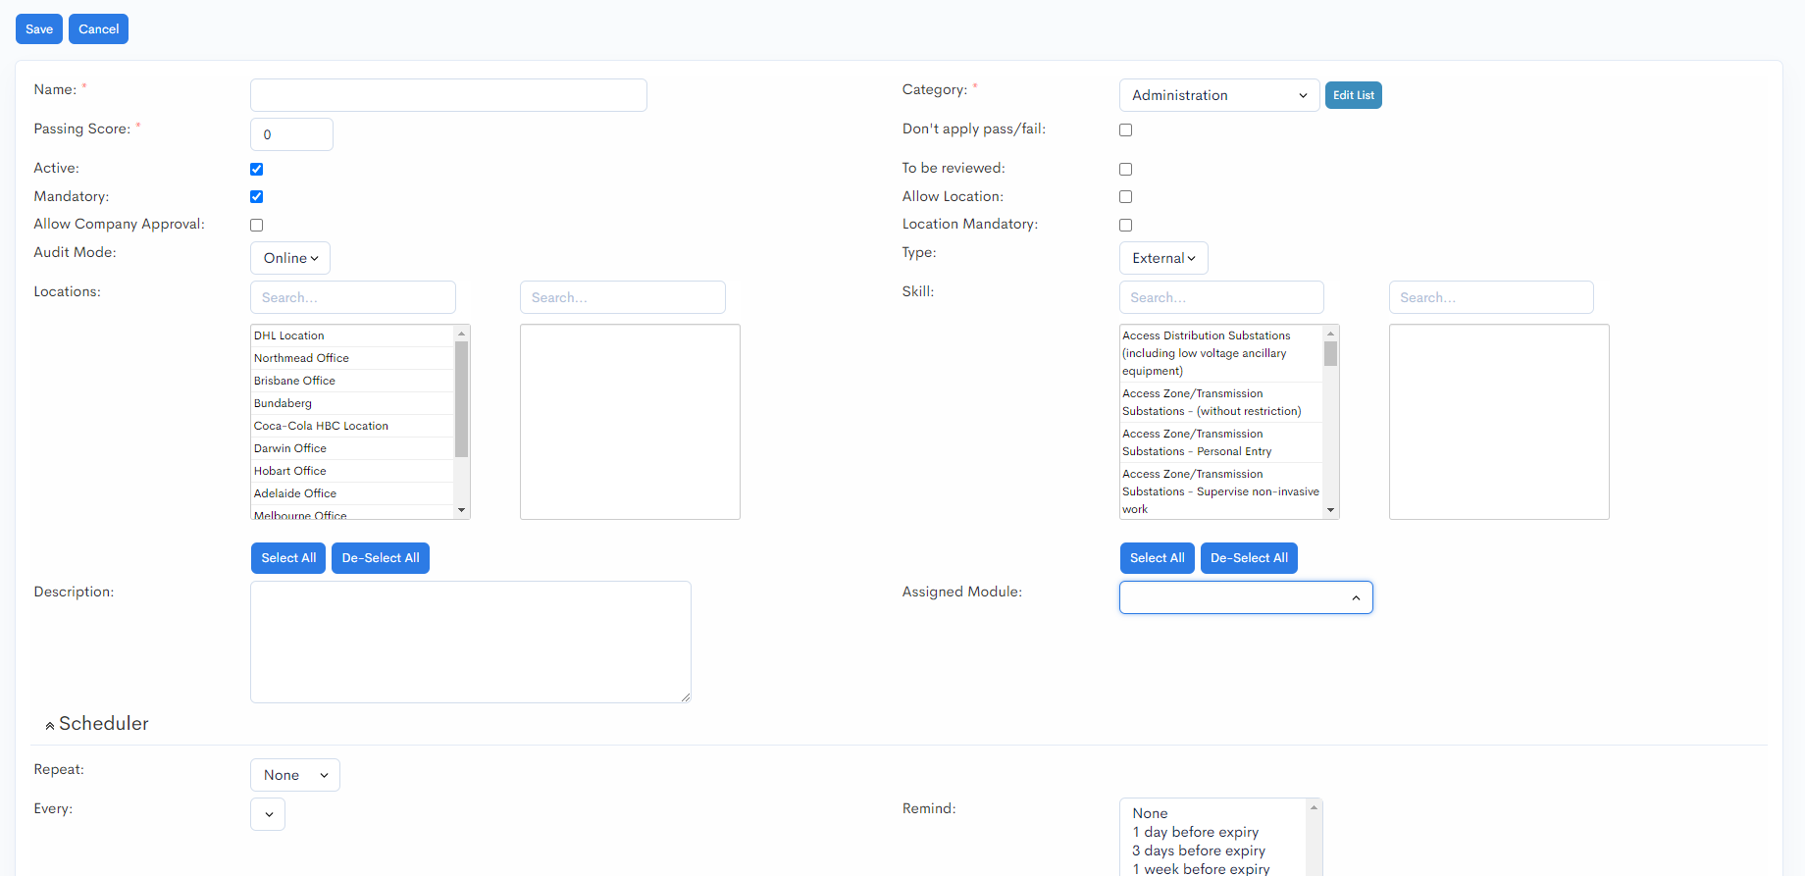Click Locations list scroll up arrow
The height and width of the screenshot is (876, 1805).
pyautogui.click(x=462, y=334)
